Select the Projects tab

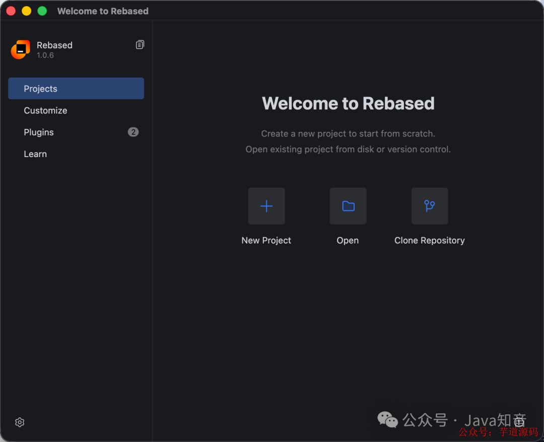click(x=76, y=89)
